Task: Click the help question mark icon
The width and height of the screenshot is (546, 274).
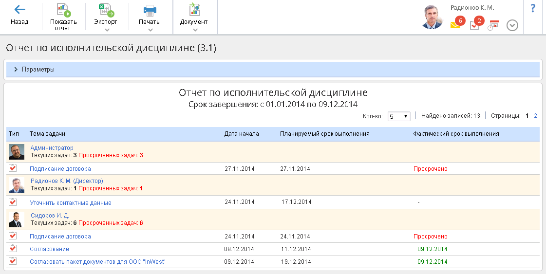Action: pyautogui.click(x=533, y=8)
